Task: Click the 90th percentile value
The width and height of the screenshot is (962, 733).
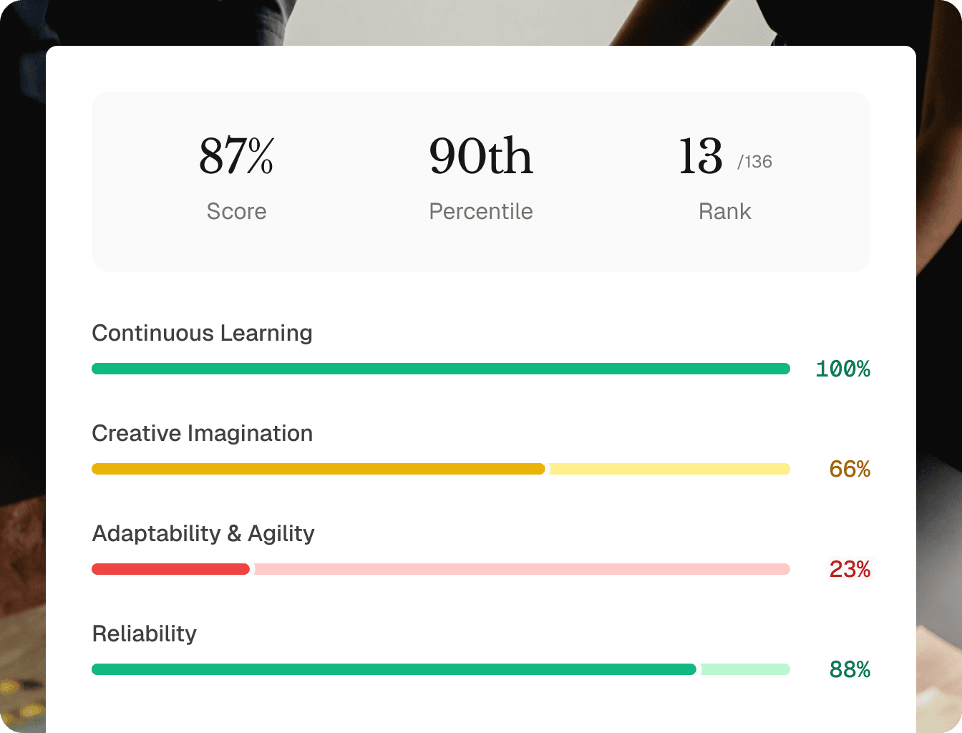Action: click(481, 156)
